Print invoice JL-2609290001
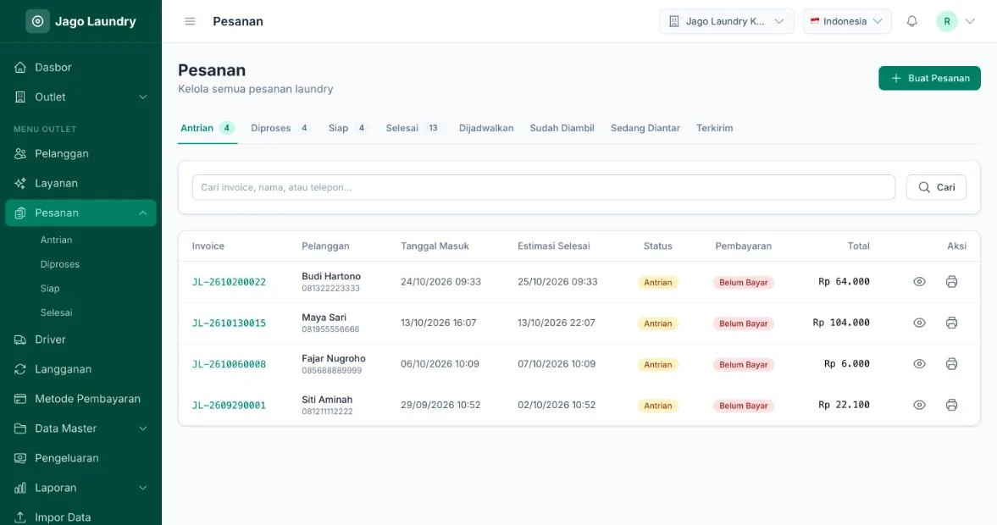This screenshot has height=525, width=997. 951,405
